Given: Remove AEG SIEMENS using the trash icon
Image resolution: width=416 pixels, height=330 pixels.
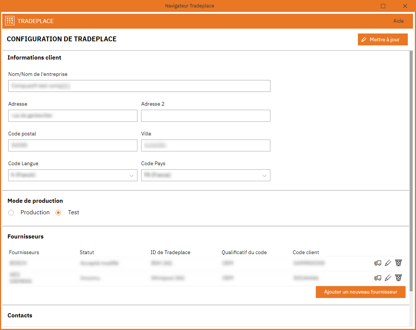Looking at the screenshot, I should coord(398,278).
